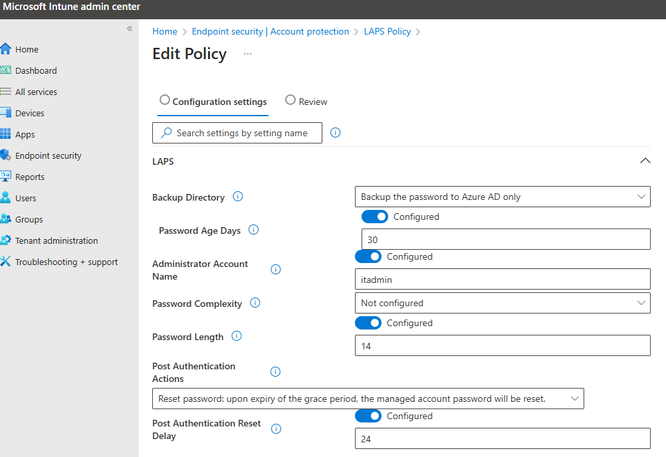Show info for Backup Directory setting

tap(238, 197)
